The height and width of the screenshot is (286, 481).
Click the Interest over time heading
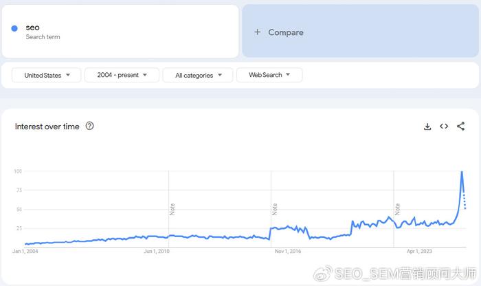coord(47,126)
